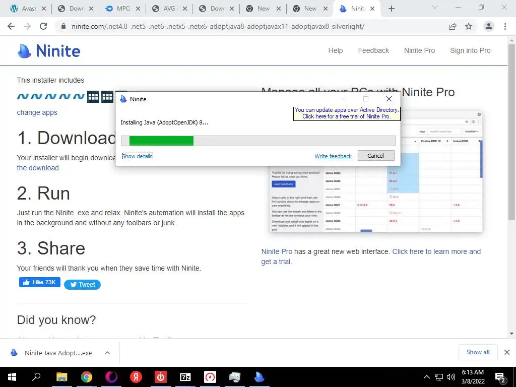Click Write feedback in installer dialog

(x=333, y=156)
